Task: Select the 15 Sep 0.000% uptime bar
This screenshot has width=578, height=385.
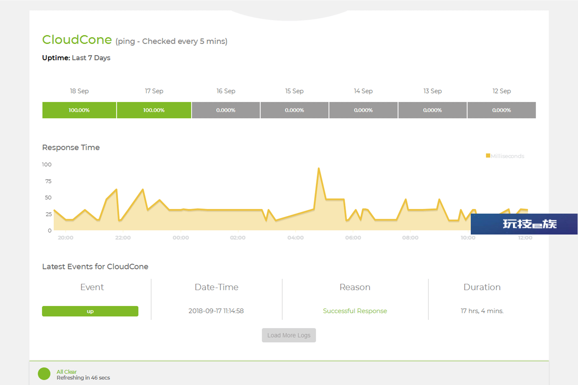Action: point(294,110)
